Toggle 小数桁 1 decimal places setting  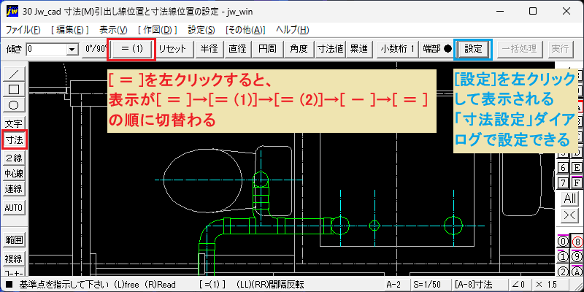tap(398, 49)
